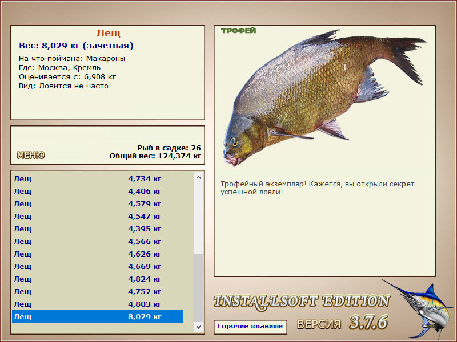Viewport: 457px width, 342px height.
Task: Click the Вес: 8,029 кг (зачетная) text
Action: click(76, 46)
